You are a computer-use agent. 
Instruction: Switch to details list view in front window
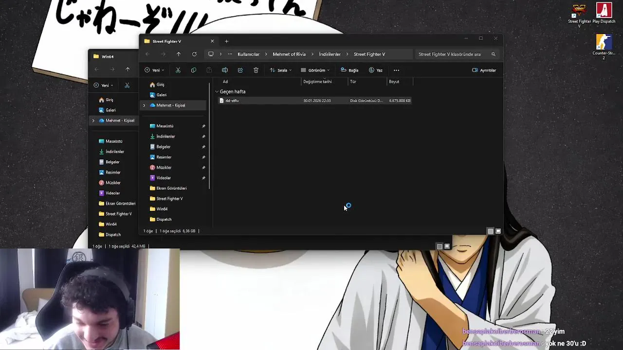491,231
